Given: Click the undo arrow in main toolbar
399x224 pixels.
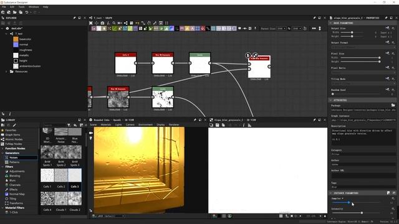Looking at the screenshot, I should 27,12.
